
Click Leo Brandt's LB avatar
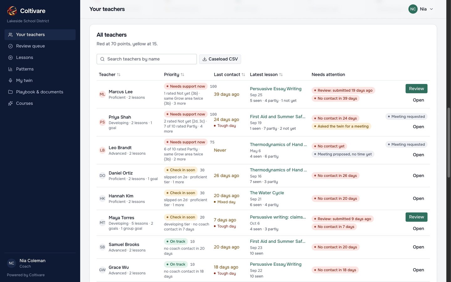[x=102, y=150]
